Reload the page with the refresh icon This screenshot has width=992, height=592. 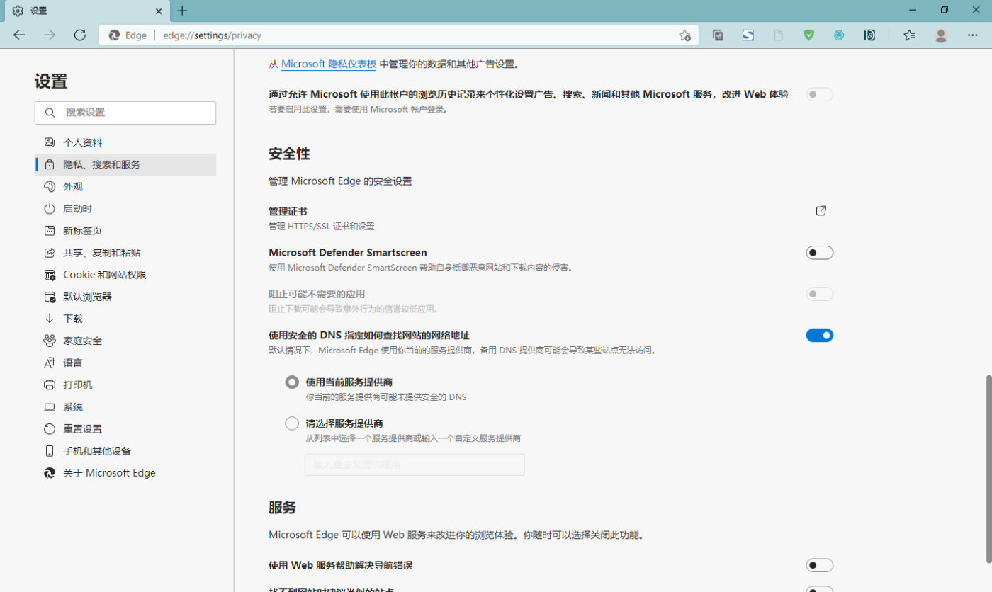click(80, 35)
